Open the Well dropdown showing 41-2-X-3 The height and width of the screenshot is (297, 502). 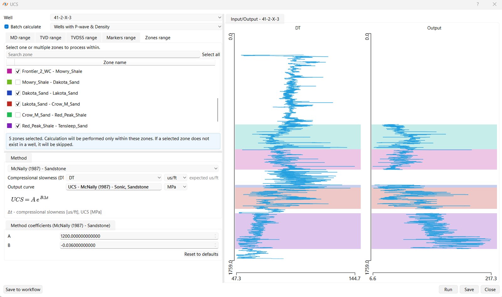(136, 18)
